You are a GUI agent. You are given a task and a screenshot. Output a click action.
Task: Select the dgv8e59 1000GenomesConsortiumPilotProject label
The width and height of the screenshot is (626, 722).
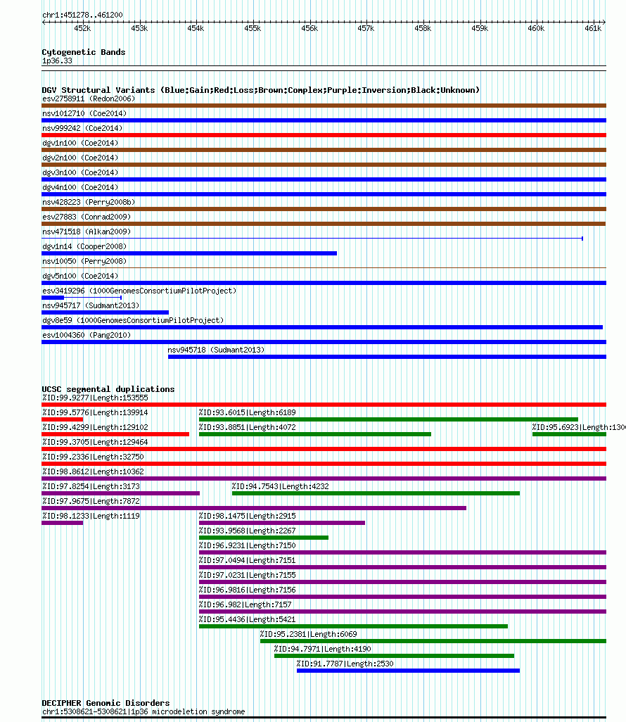click(133, 320)
